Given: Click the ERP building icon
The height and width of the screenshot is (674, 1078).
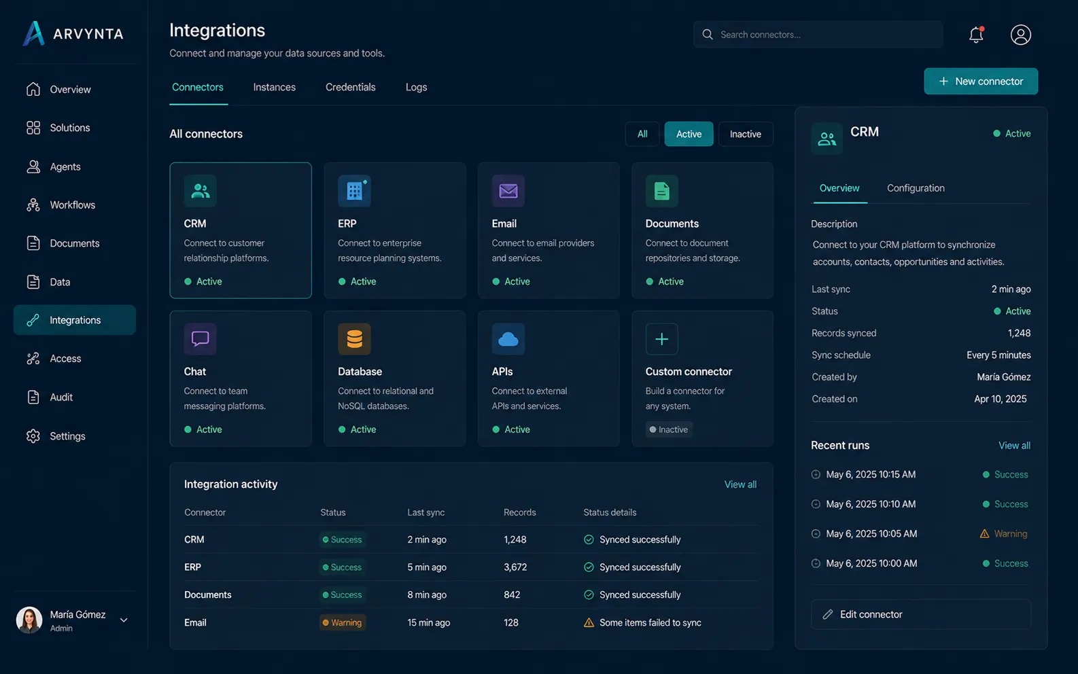Looking at the screenshot, I should point(354,191).
